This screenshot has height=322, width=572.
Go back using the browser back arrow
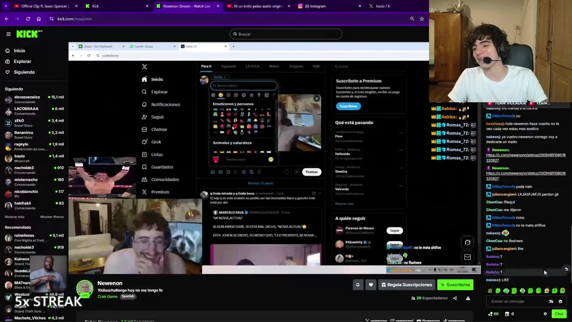(6, 19)
